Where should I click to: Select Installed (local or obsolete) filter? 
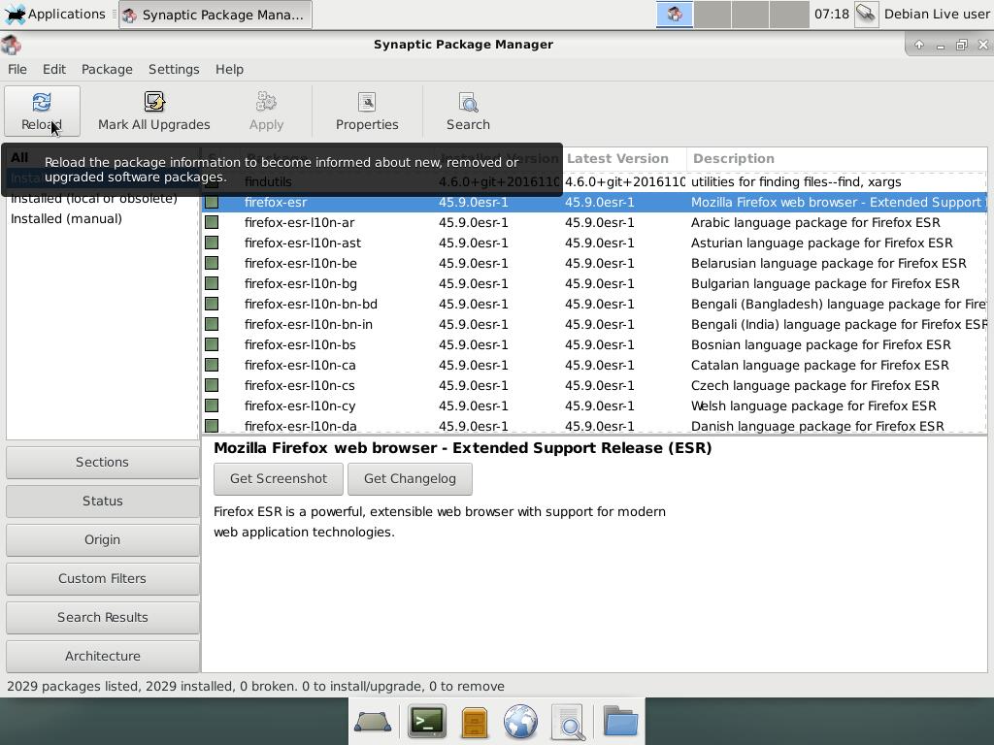tap(94, 200)
